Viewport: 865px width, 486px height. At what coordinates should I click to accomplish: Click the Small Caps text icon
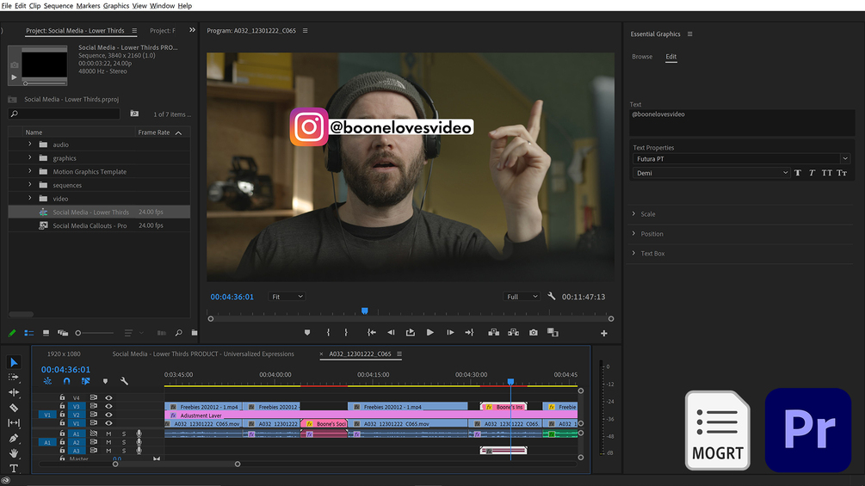pyautogui.click(x=841, y=173)
